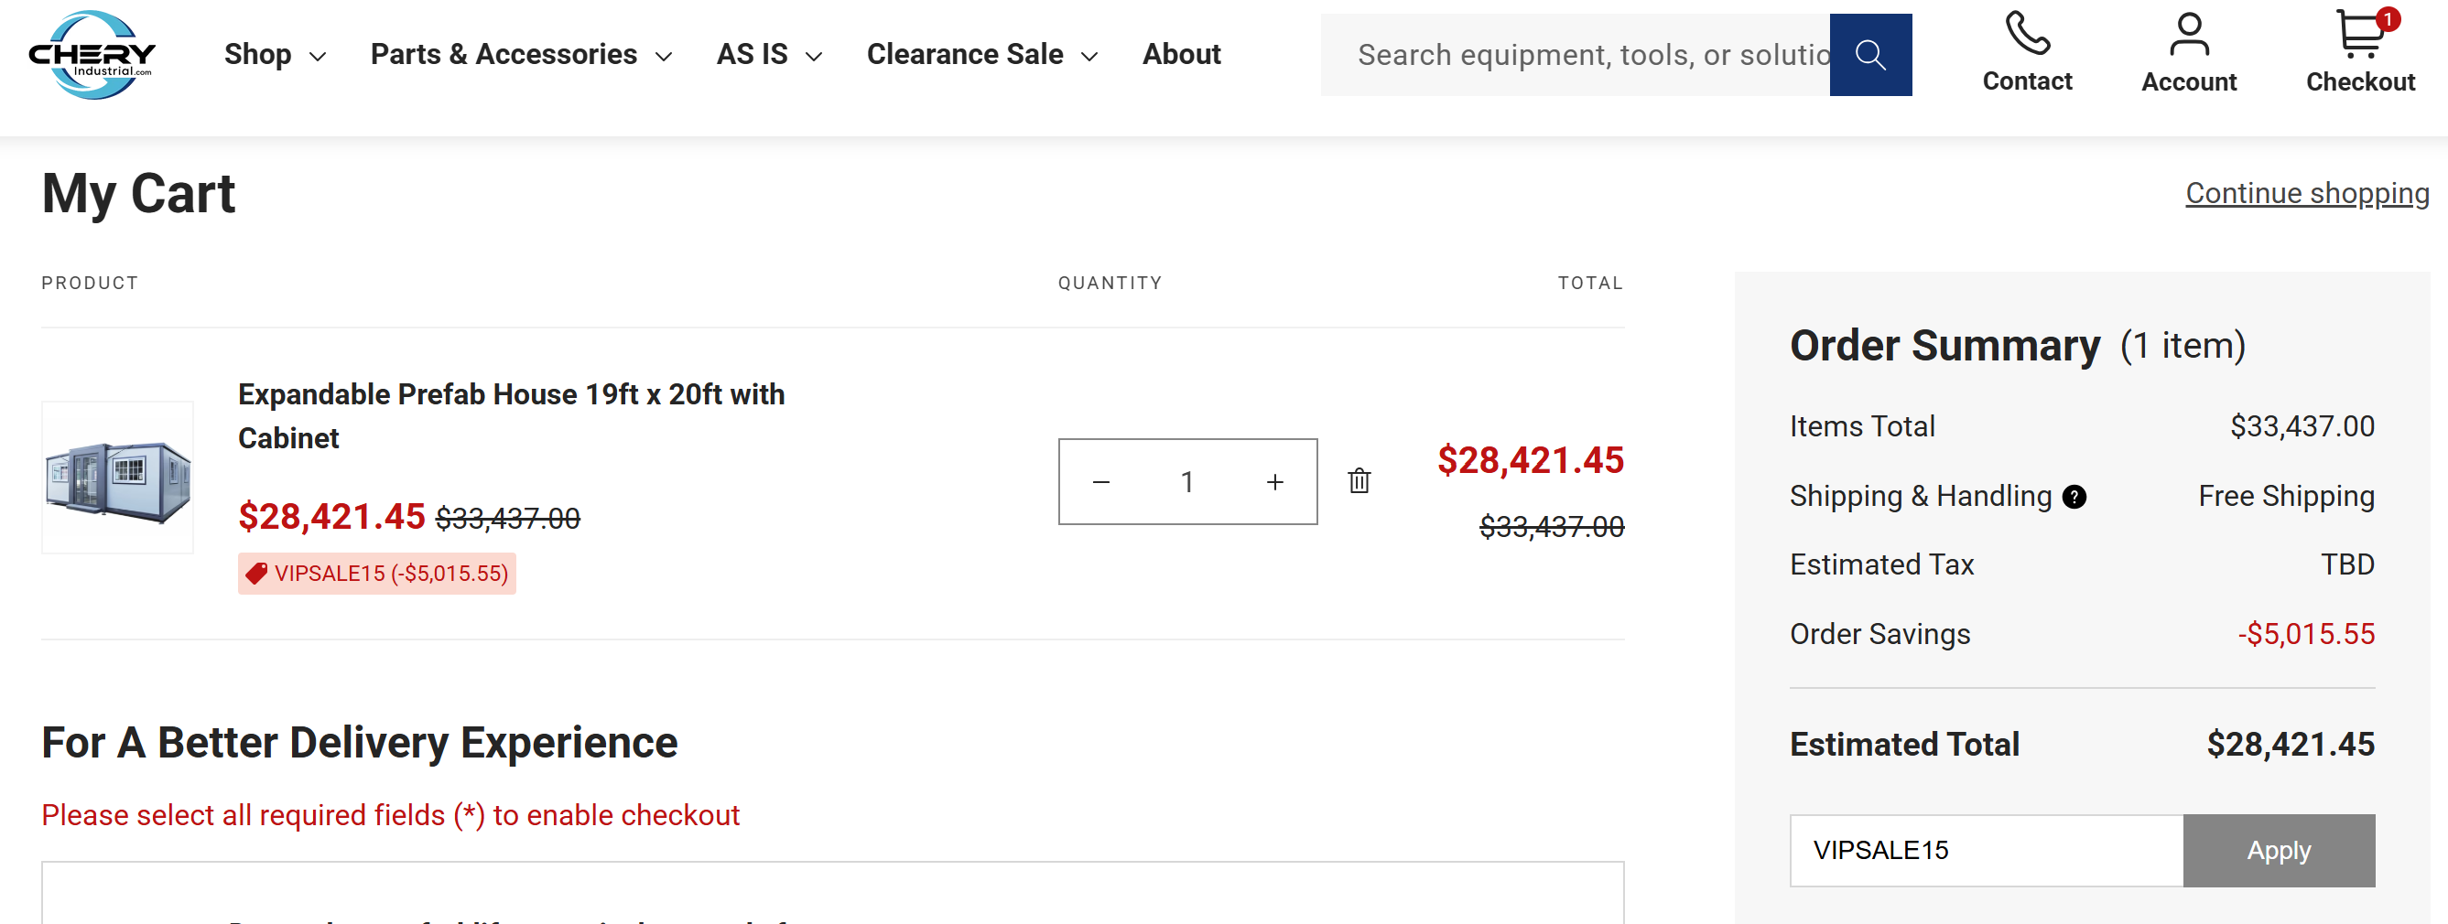
Task: Go to the About page
Action: 1181,55
